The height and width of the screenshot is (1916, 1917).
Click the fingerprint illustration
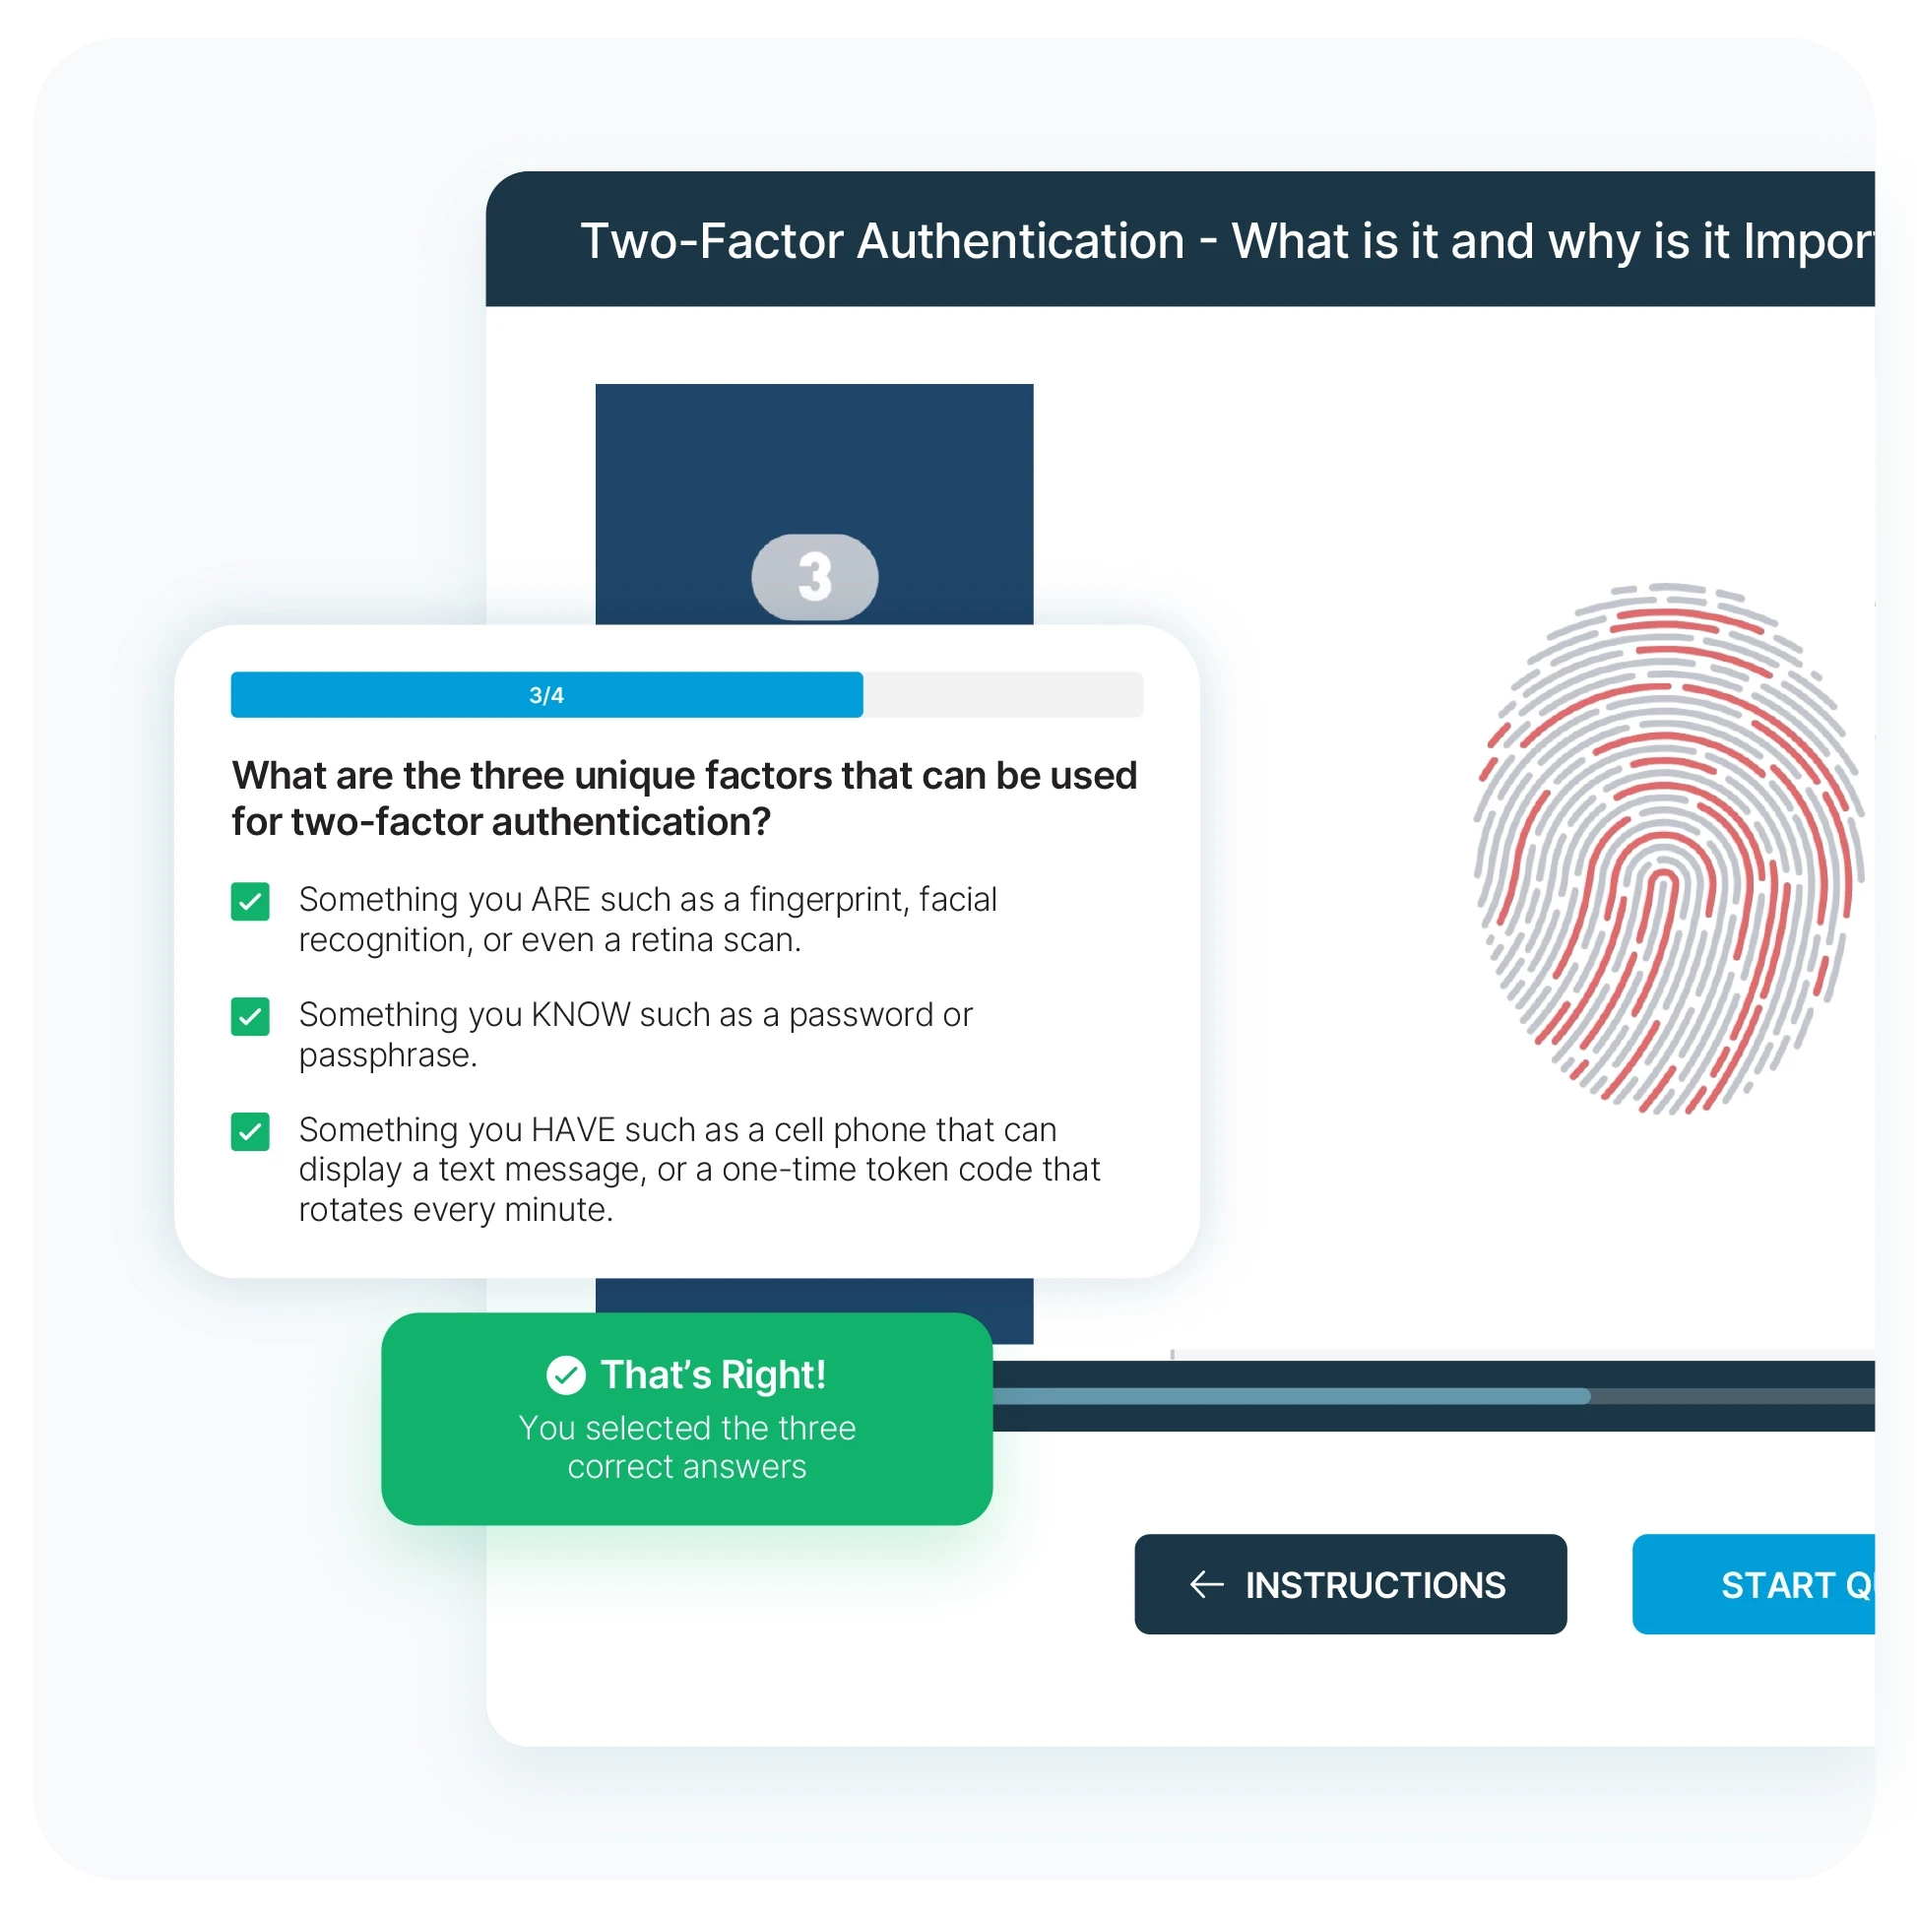[x=1670, y=850]
